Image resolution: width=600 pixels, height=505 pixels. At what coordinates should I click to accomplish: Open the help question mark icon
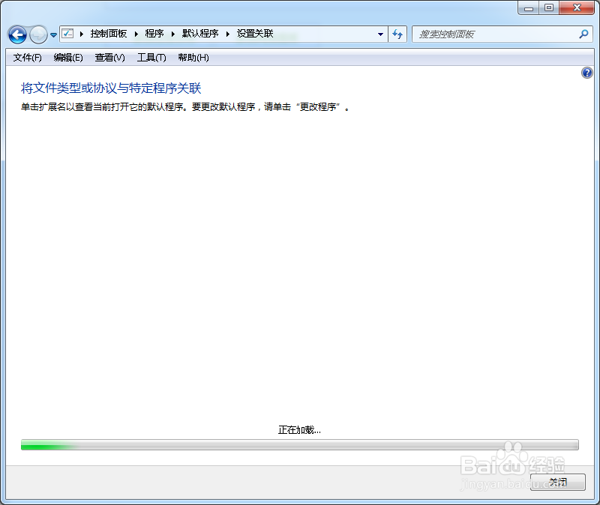point(586,72)
